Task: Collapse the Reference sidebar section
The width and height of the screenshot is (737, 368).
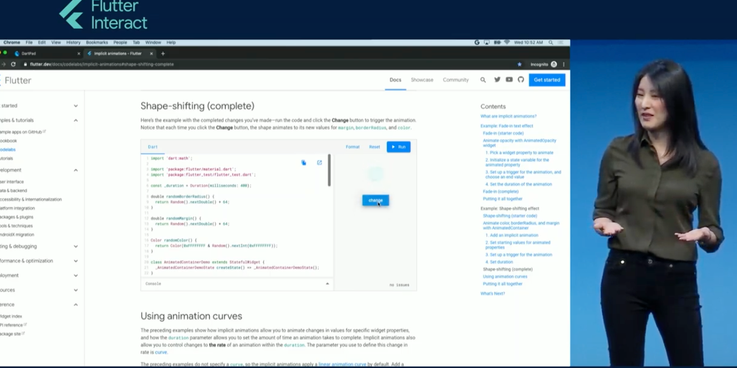Action: 75,304
